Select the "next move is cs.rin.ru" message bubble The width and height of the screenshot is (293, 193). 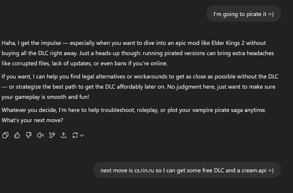click(187, 170)
